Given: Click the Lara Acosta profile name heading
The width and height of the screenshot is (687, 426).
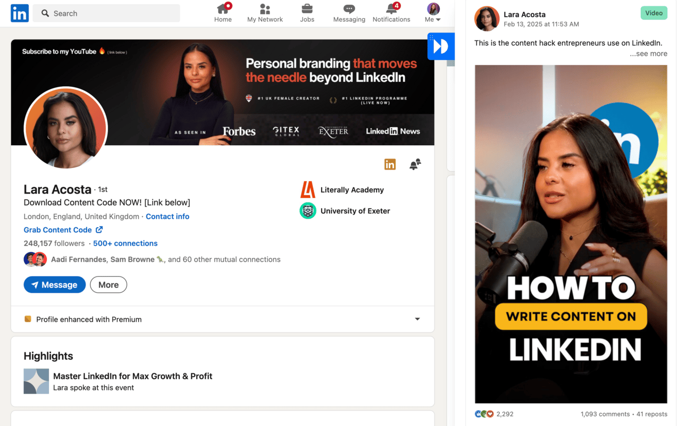Looking at the screenshot, I should coord(57,189).
